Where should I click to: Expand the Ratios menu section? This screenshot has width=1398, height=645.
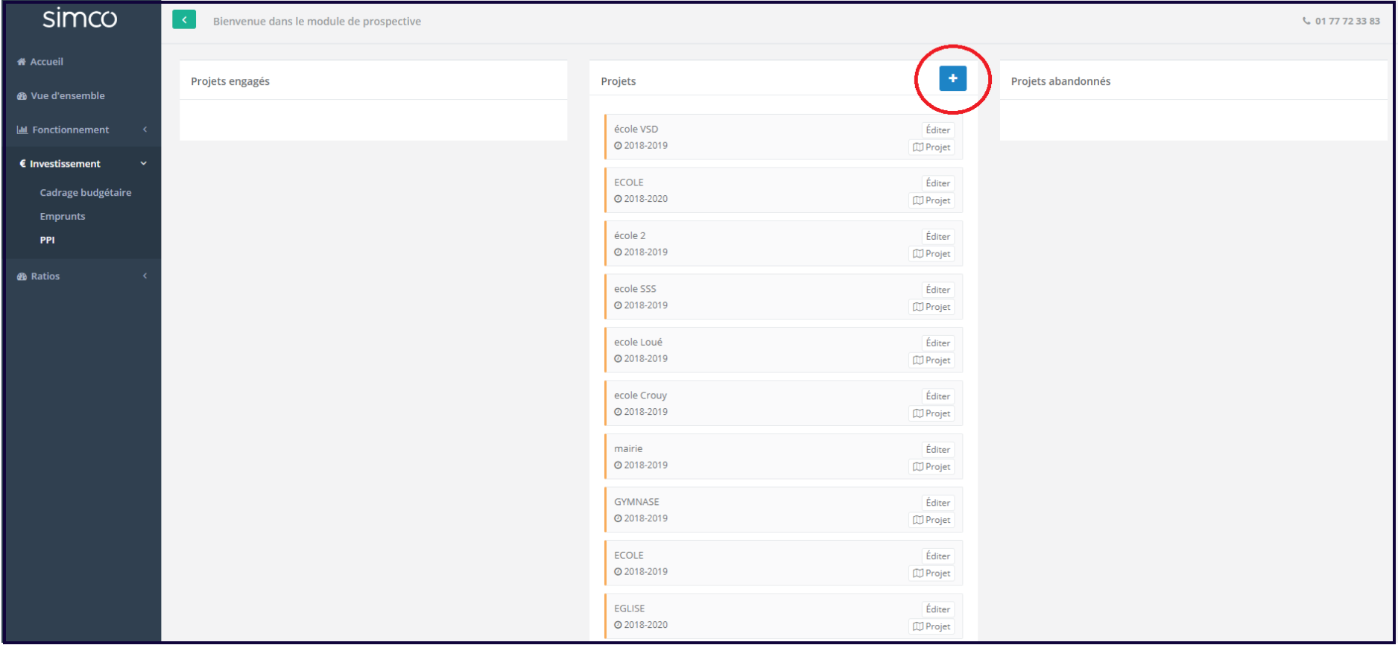point(45,276)
